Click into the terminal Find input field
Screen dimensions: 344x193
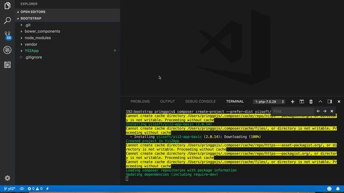tap(293, 111)
